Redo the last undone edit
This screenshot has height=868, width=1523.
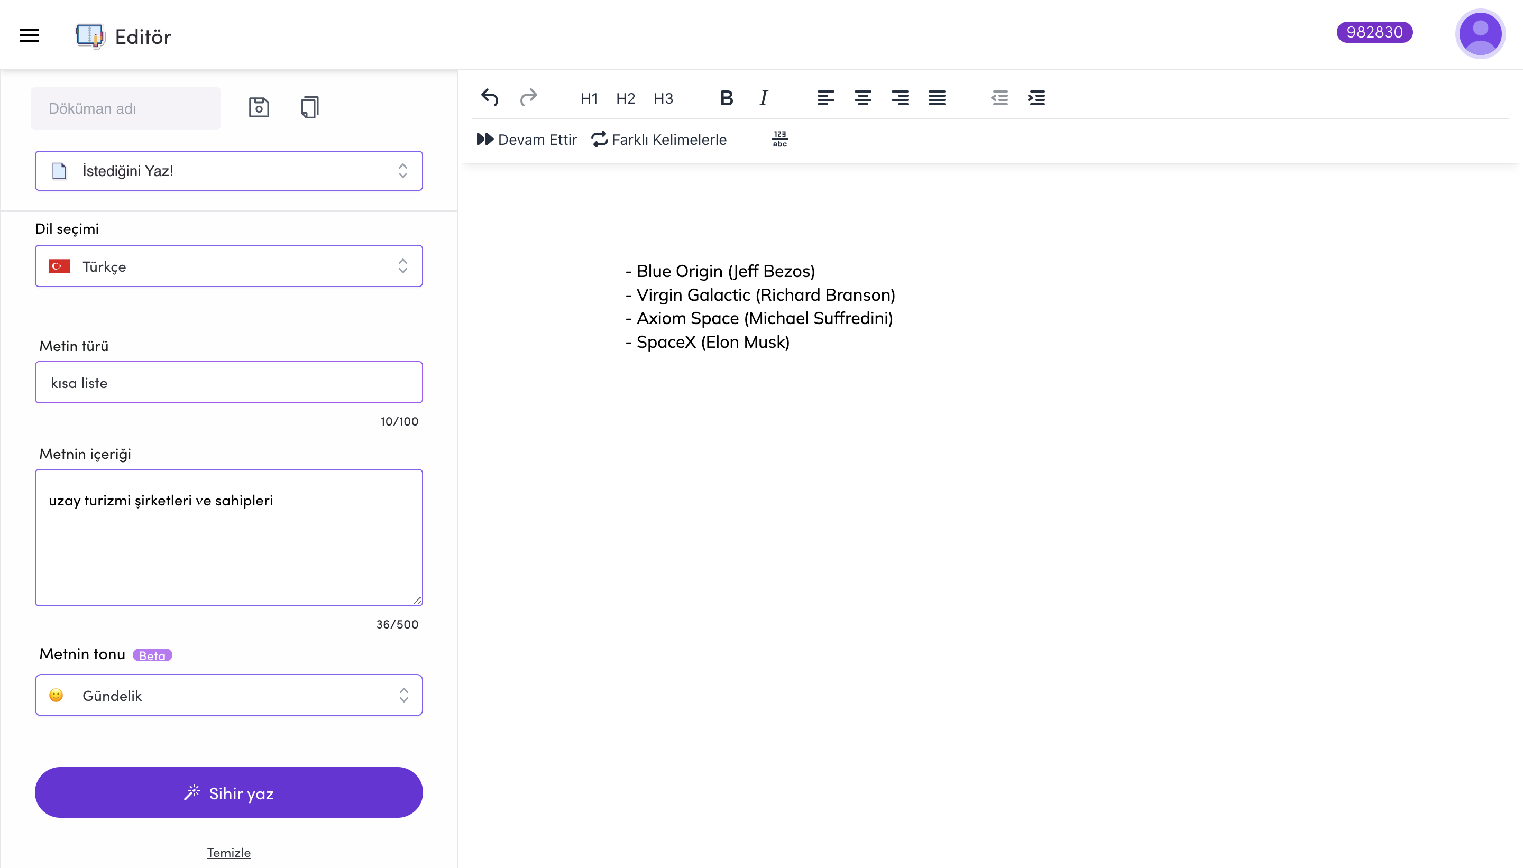point(528,97)
